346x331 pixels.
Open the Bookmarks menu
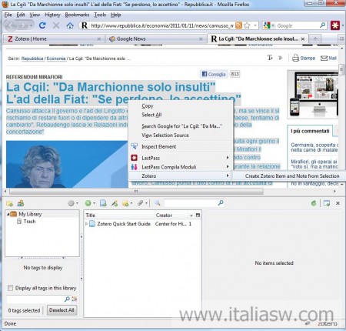coord(77,15)
